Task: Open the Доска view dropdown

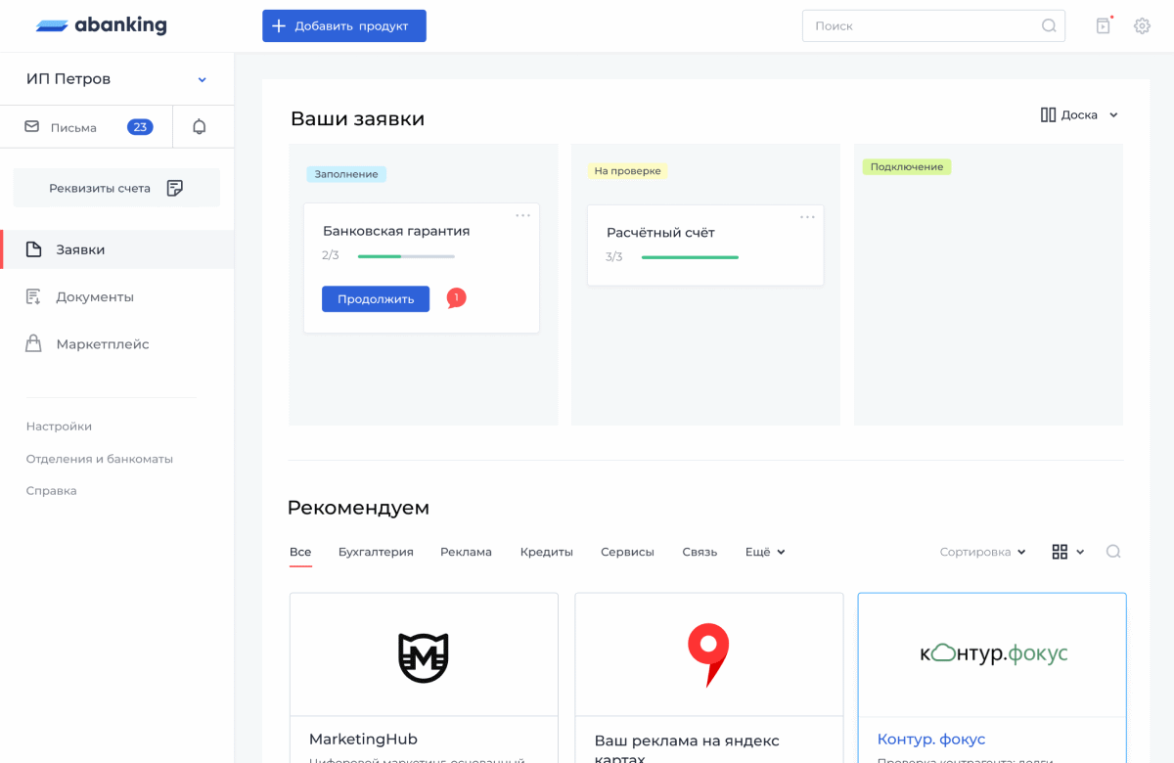Action: (x=1080, y=114)
